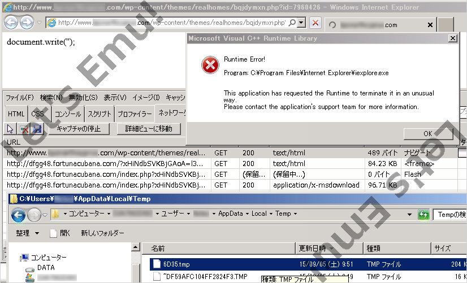Image resolution: width=467 pixels, height=283 pixels.
Task: Click the 6D35.tmp file icon
Action: (157, 264)
